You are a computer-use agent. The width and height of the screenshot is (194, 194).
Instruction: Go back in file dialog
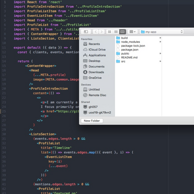[95, 32]
